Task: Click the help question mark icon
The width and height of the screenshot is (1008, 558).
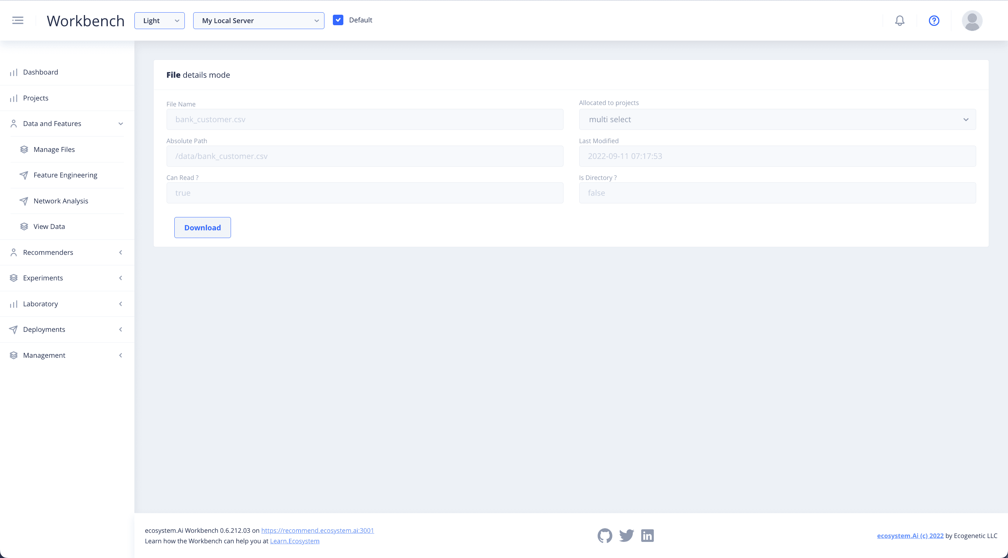Action: [934, 20]
